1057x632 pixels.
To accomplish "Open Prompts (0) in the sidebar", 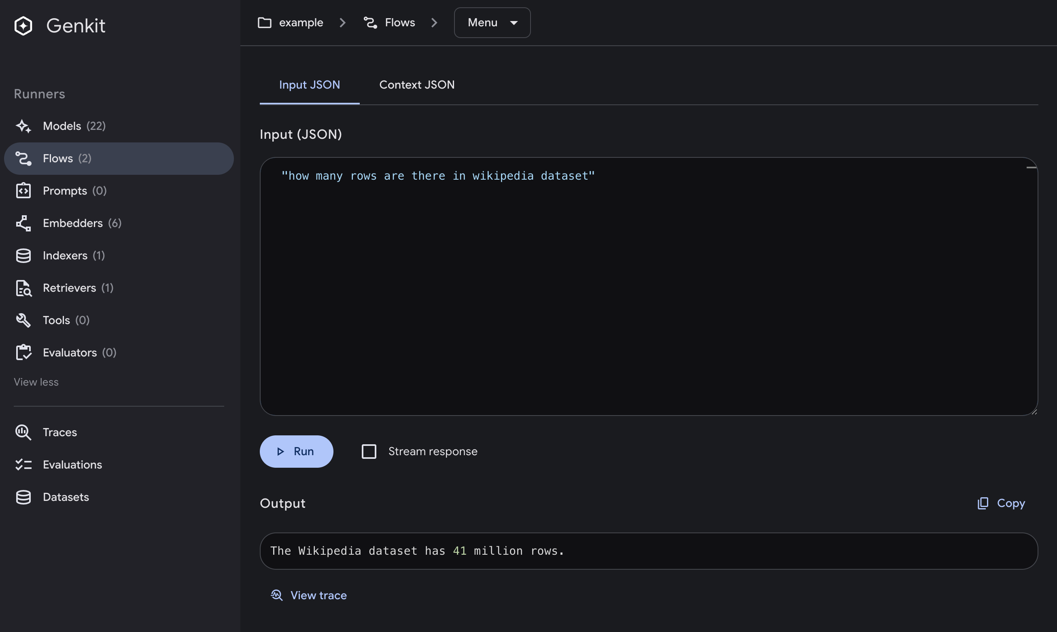I will coord(119,191).
